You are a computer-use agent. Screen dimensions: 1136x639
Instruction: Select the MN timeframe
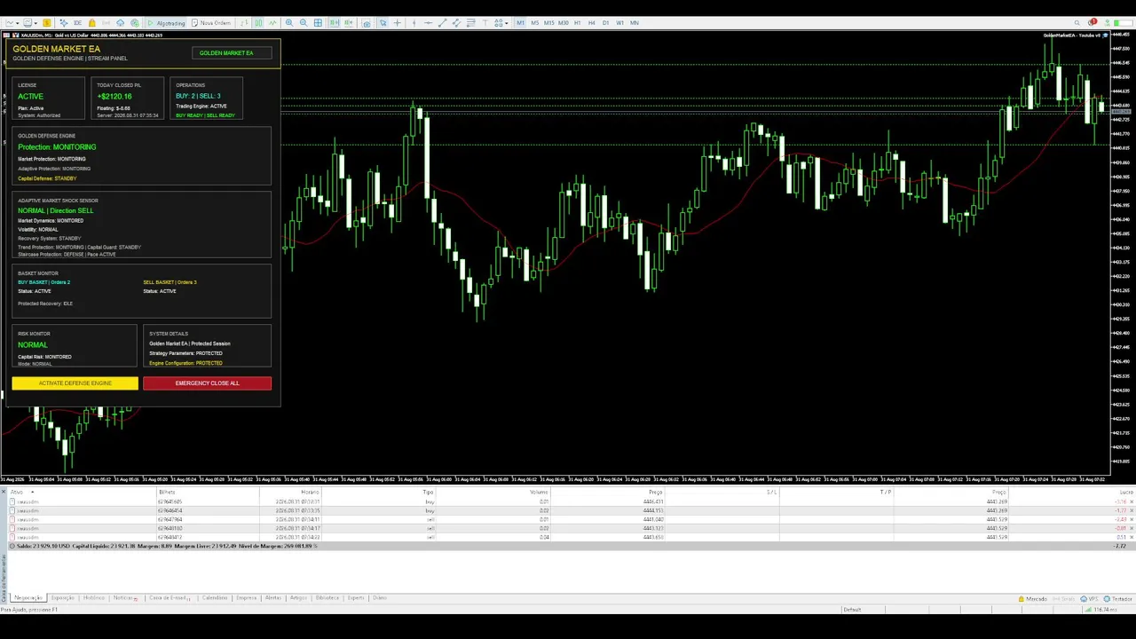click(x=634, y=22)
